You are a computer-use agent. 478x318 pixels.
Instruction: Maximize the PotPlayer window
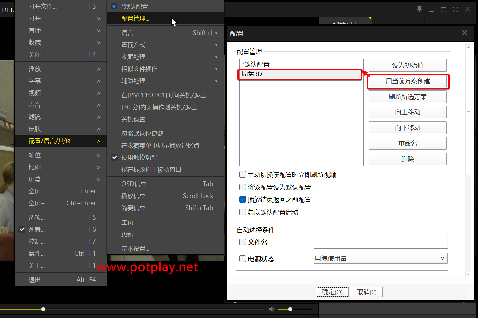point(443,9)
